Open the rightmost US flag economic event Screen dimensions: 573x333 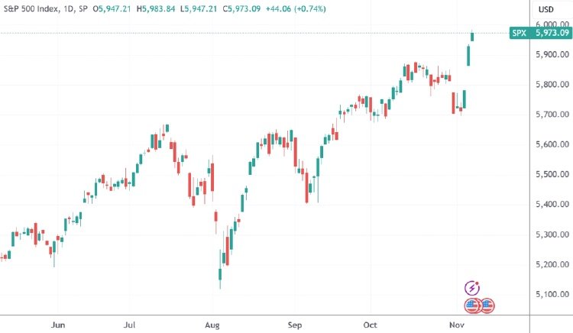487,306
